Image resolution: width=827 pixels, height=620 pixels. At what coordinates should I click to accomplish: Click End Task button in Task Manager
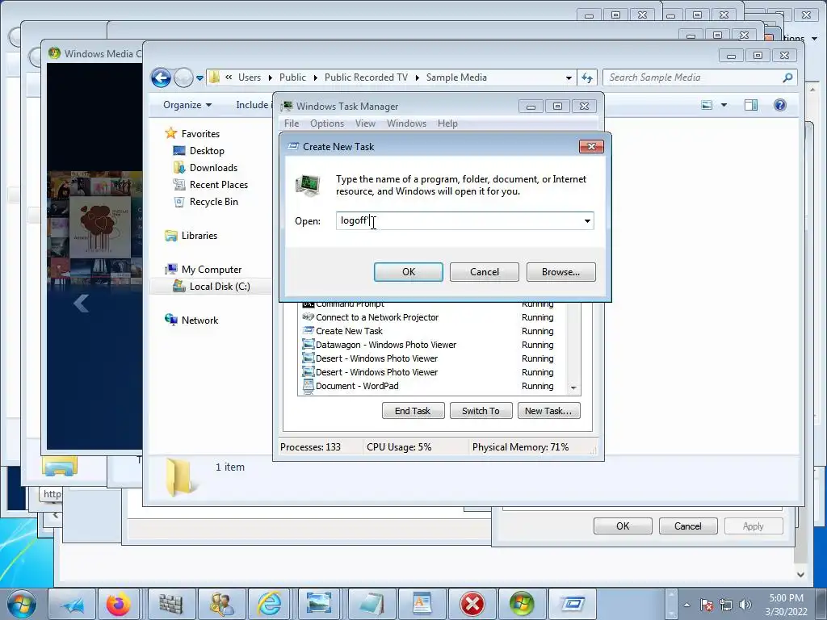tap(413, 411)
